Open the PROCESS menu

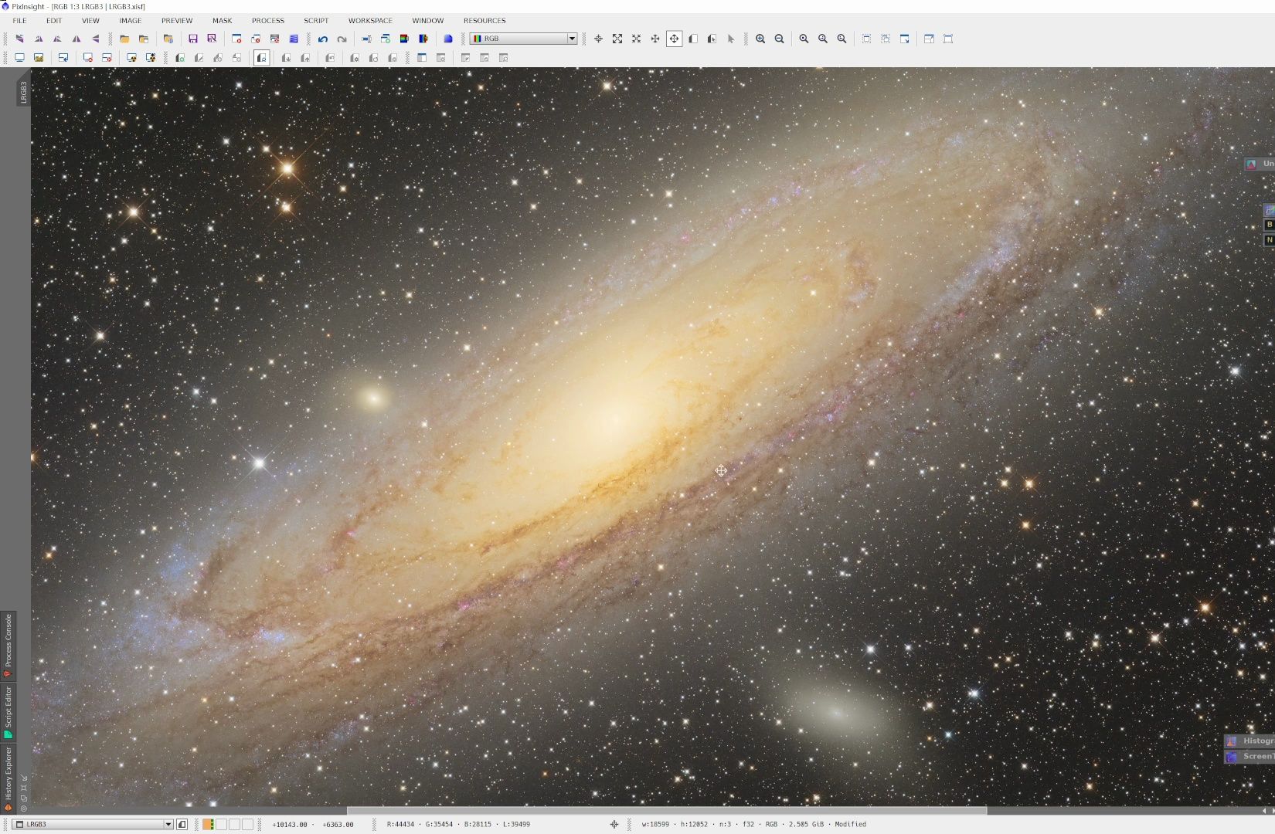pyautogui.click(x=268, y=21)
